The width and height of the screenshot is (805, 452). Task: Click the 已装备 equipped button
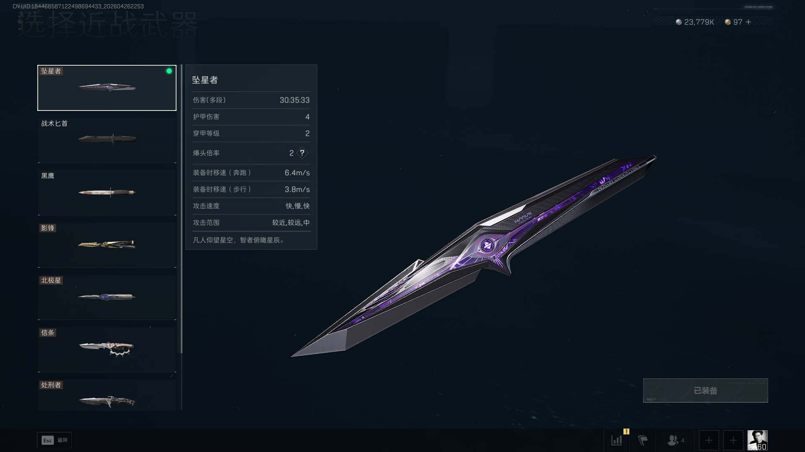tap(705, 390)
